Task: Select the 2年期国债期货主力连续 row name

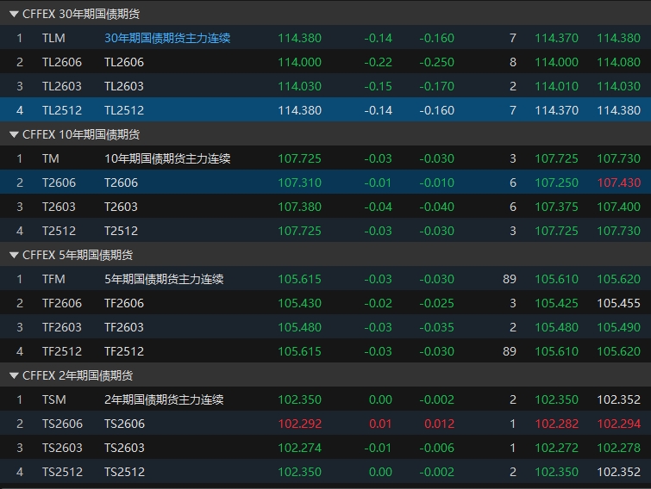Action: point(164,400)
